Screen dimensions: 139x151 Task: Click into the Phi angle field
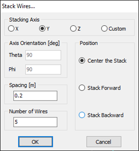(x=43, y=70)
